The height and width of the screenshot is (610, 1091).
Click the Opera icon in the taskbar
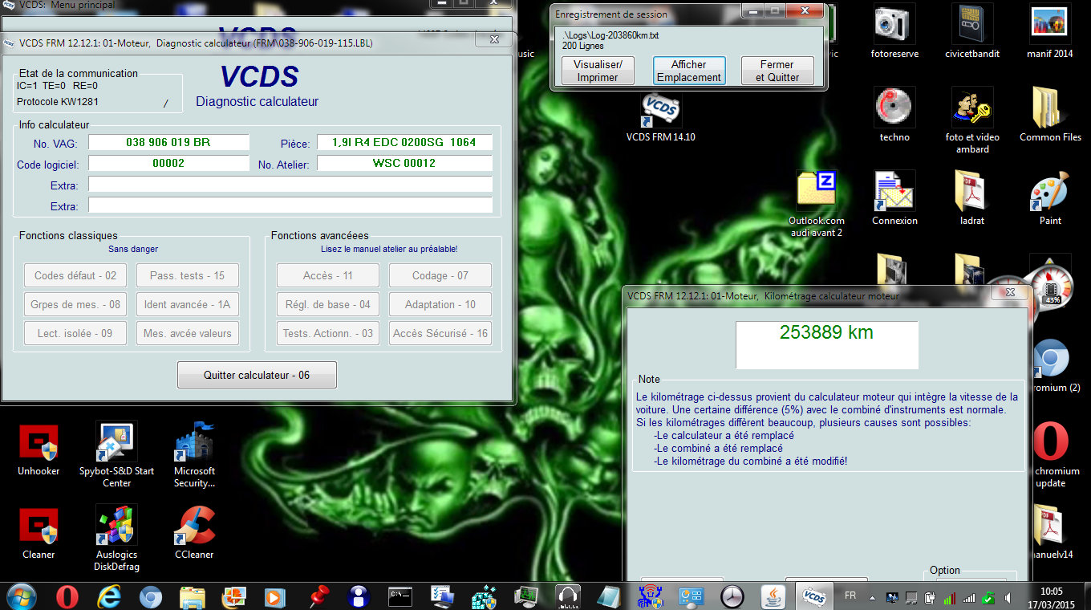point(68,597)
